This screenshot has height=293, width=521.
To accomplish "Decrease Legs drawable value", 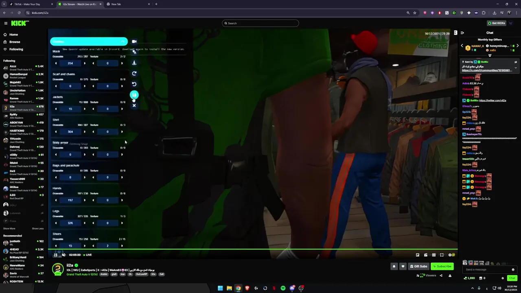I will (x=56, y=223).
